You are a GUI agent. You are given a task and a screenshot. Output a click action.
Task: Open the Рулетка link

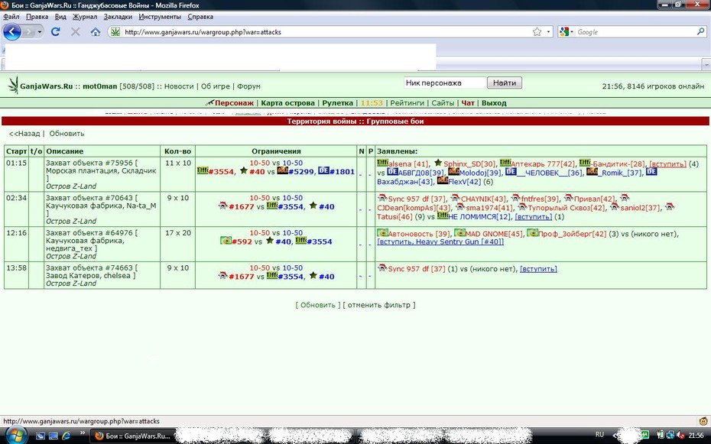click(x=337, y=103)
